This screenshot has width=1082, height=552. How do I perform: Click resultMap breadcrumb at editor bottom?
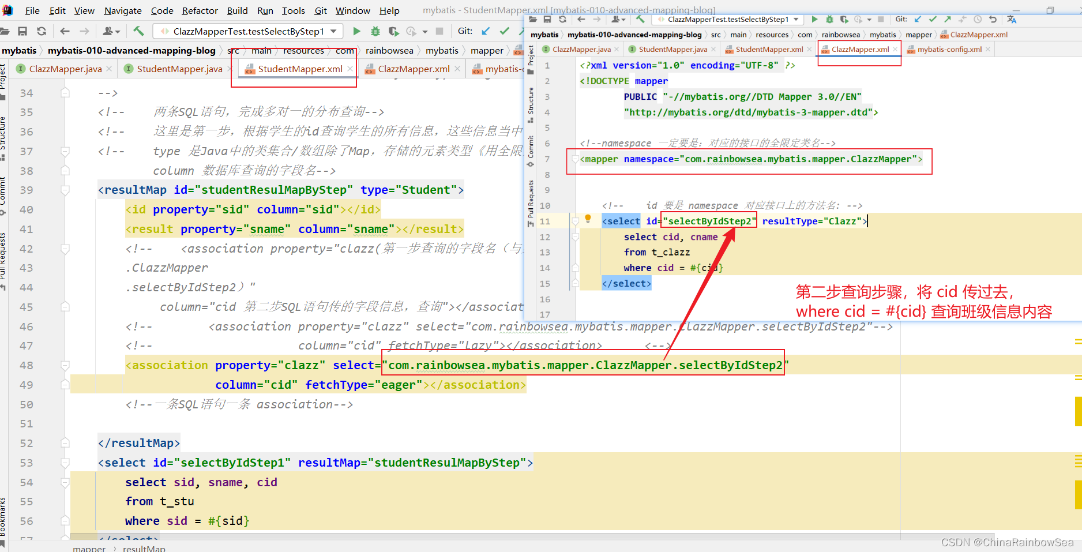[x=144, y=548]
